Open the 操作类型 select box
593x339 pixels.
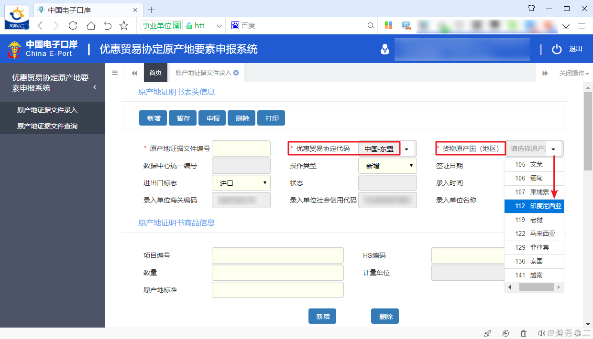tap(387, 166)
